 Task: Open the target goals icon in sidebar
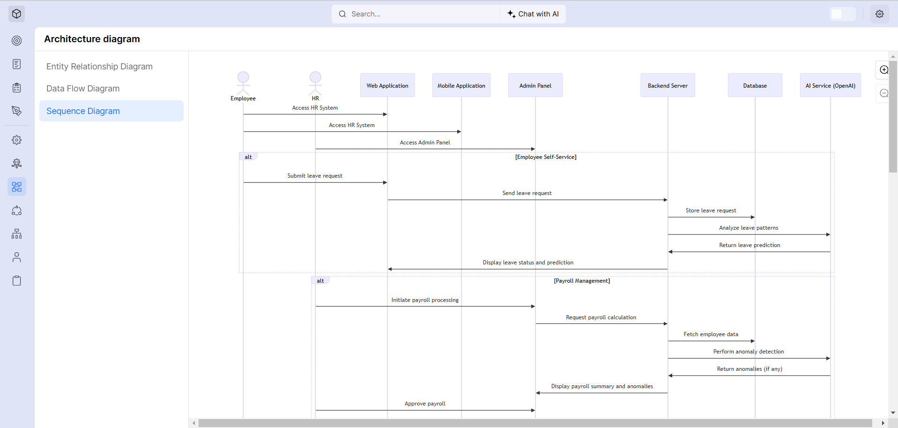16,41
